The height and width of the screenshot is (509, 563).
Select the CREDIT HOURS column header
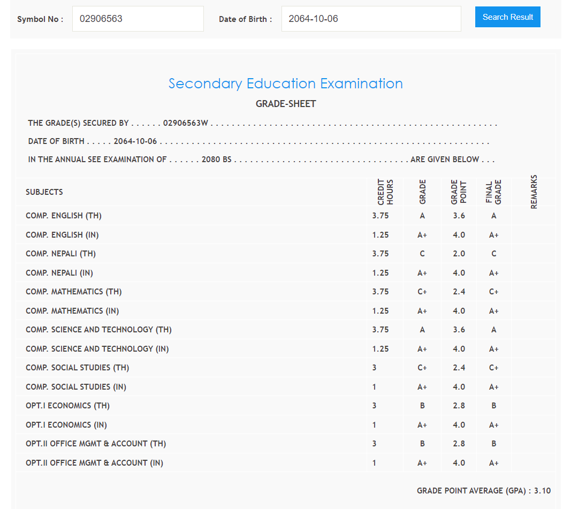[x=385, y=192]
